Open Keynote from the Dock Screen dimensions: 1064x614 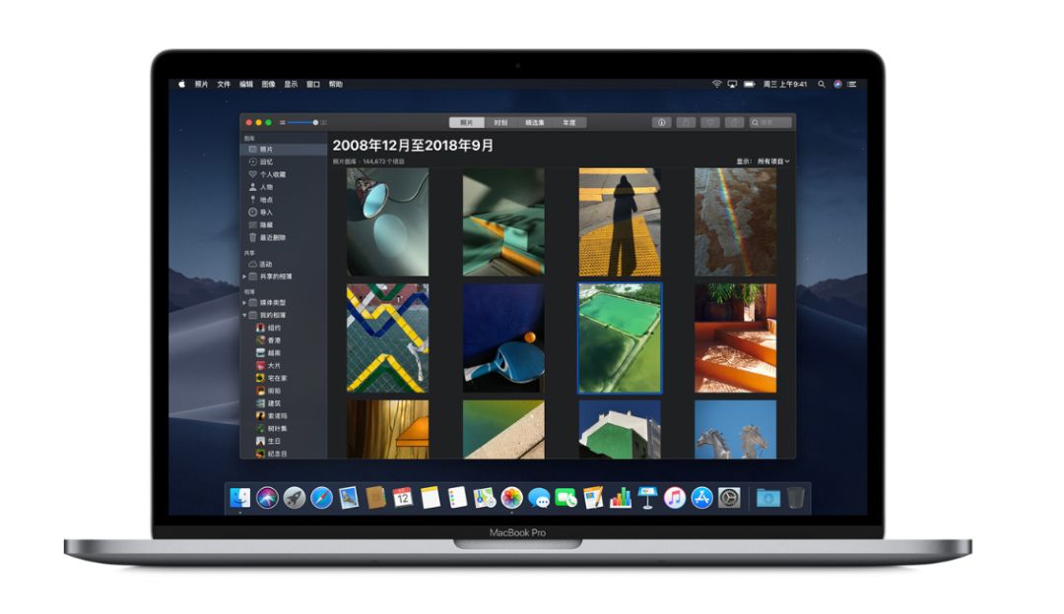(647, 498)
